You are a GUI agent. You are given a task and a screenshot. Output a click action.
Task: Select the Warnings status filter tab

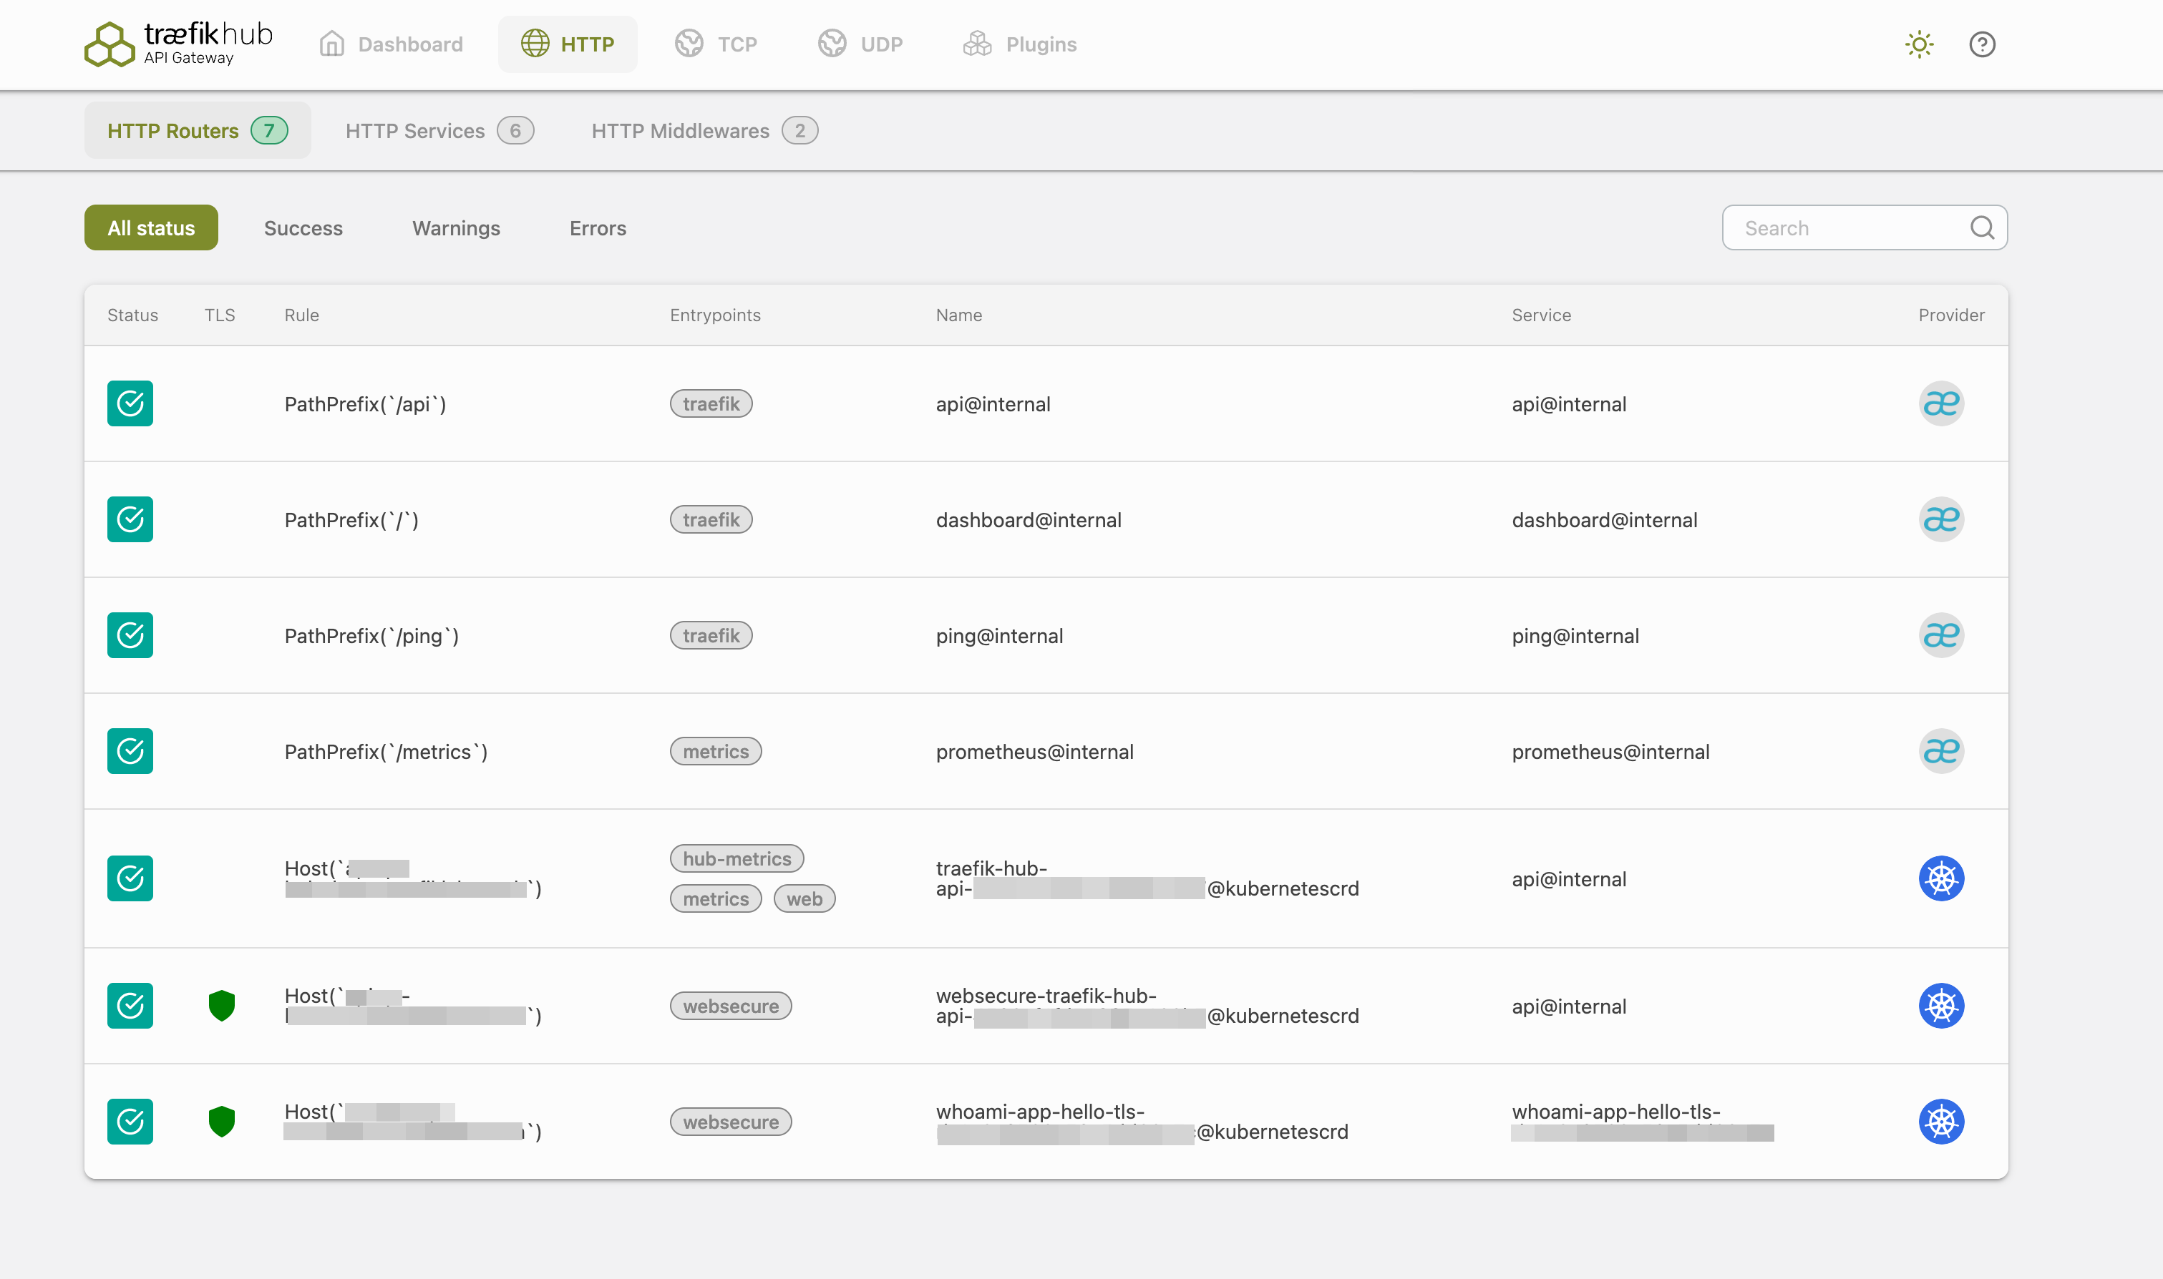point(455,228)
